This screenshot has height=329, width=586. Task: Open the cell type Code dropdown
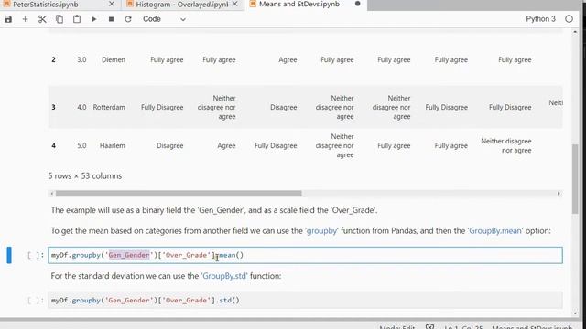(164, 19)
